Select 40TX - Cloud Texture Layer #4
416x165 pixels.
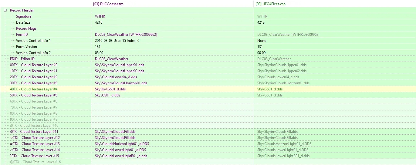[34, 89]
